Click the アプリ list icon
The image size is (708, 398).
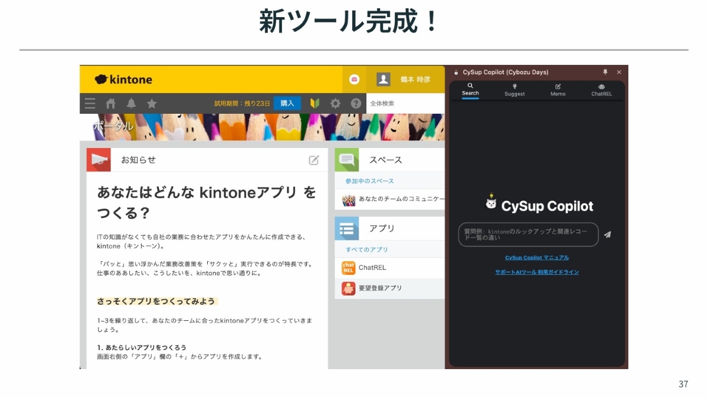pyautogui.click(x=347, y=228)
